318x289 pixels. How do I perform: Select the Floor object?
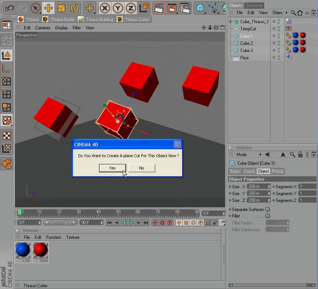click(245, 58)
